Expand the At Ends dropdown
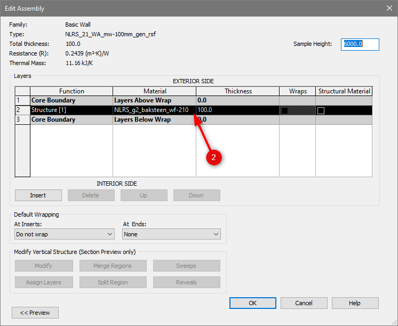This screenshot has width=398, height=326. click(171, 234)
